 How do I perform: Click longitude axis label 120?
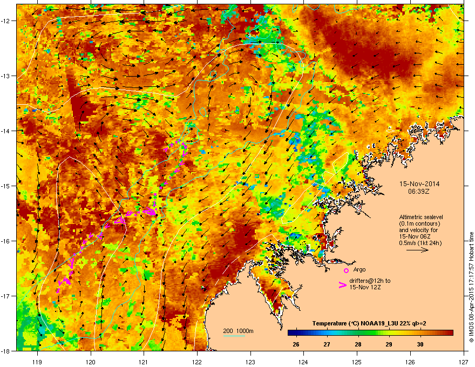pyautogui.click(x=91, y=362)
